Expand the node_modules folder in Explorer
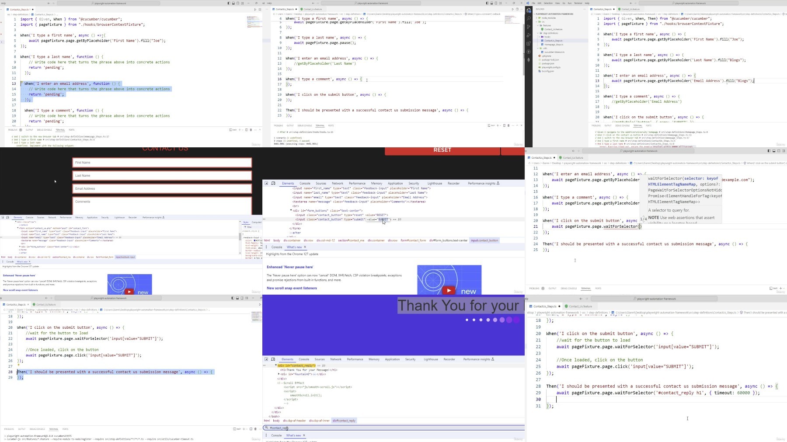The width and height of the screenshot is (787, 442). click(x=549, y=18)
